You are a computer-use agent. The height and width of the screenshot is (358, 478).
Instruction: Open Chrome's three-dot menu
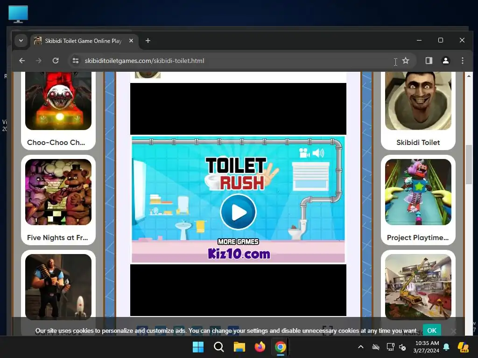click(x=463, y=61)
